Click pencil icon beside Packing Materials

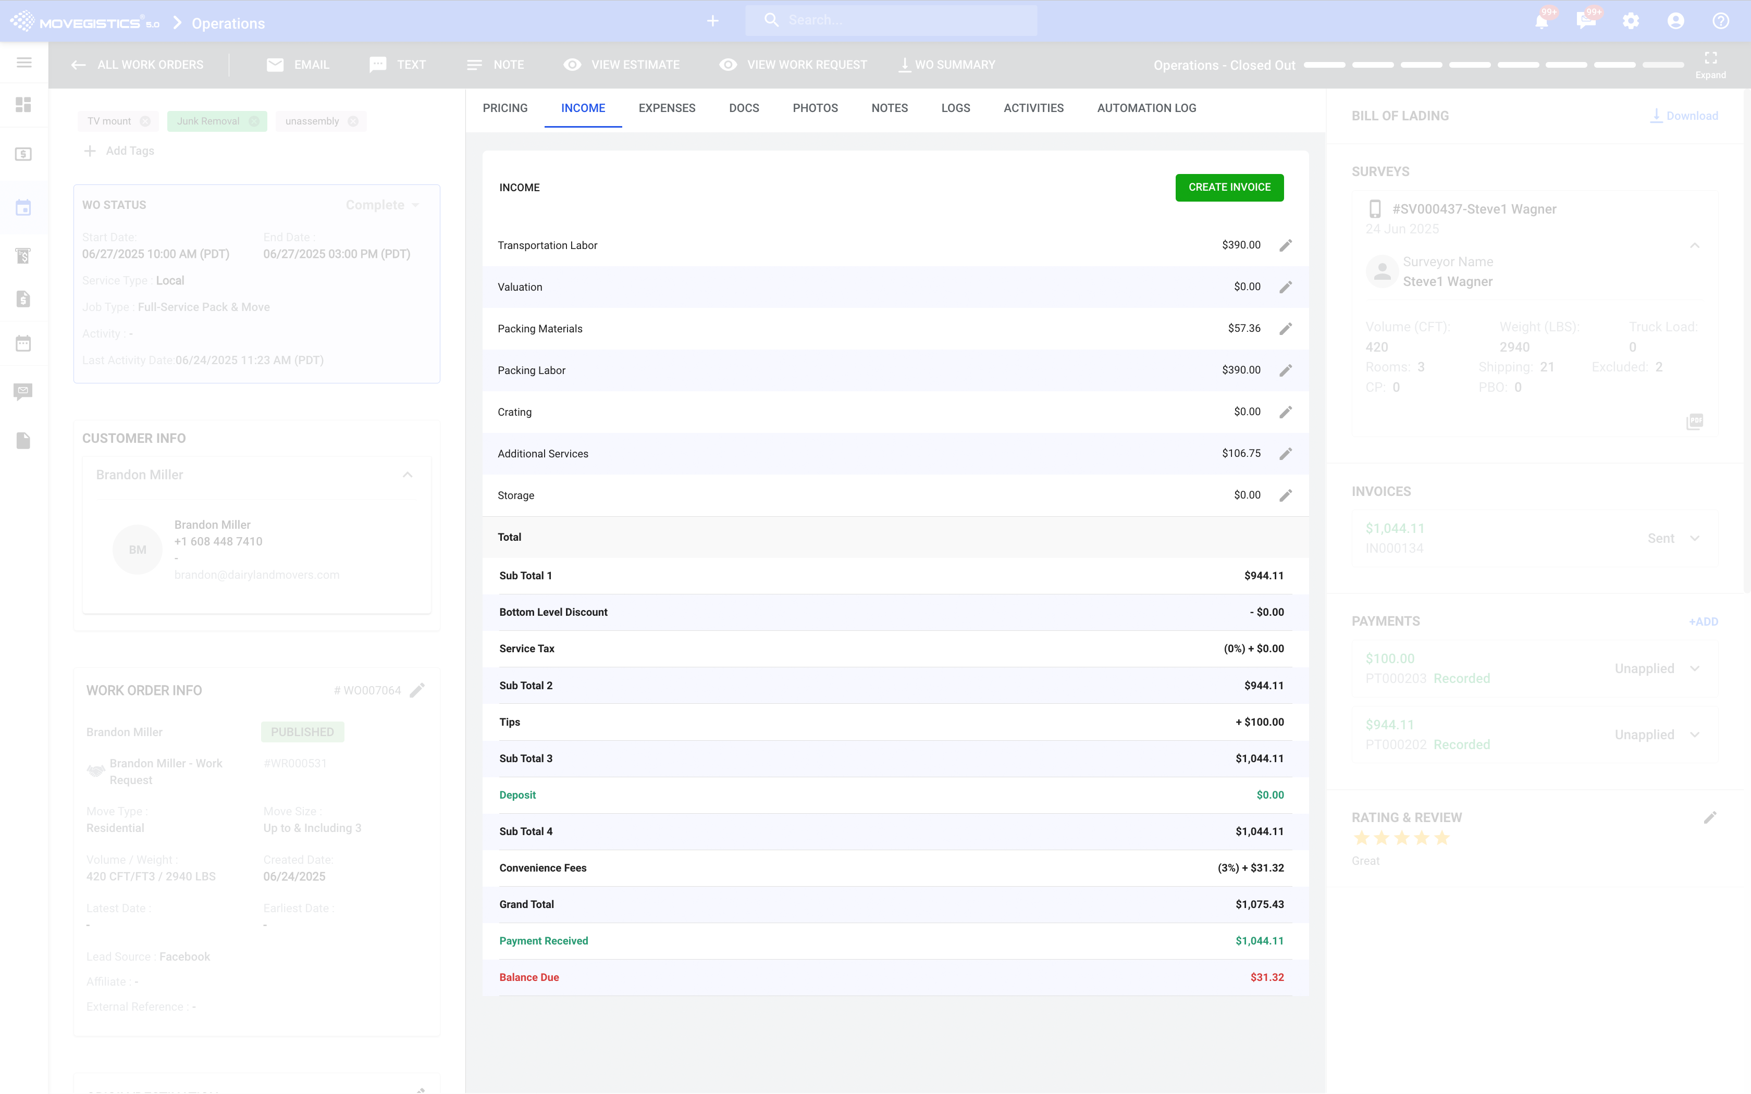[1285, 329]
